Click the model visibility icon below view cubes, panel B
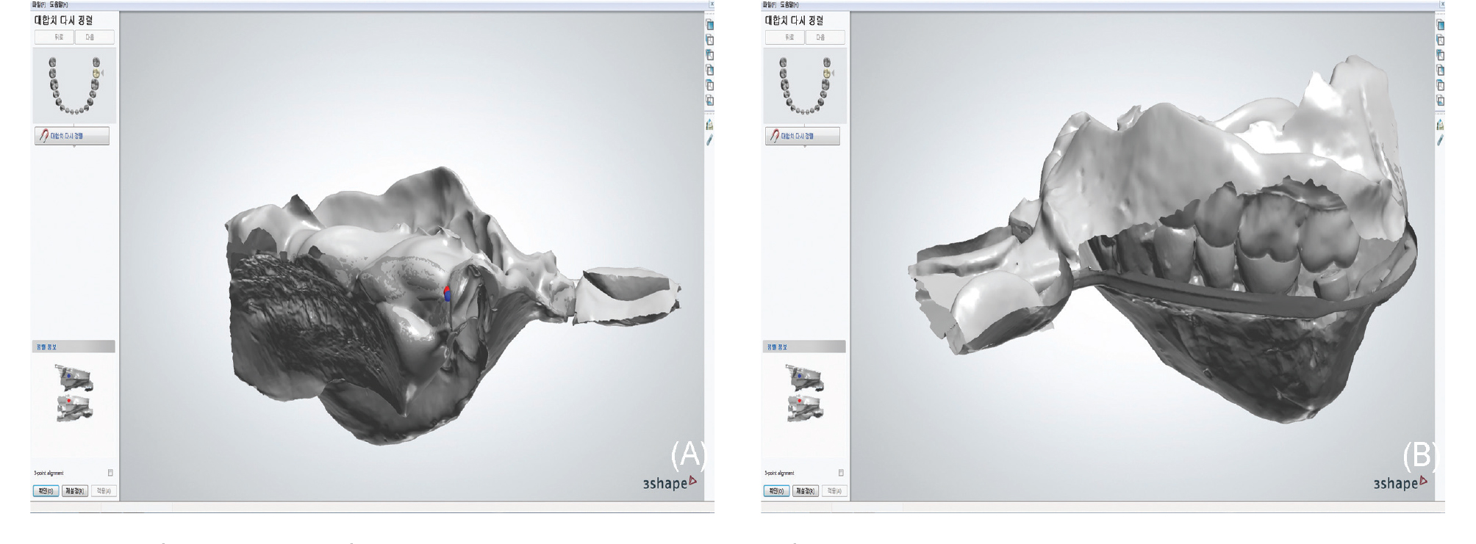 (1441, 124)
